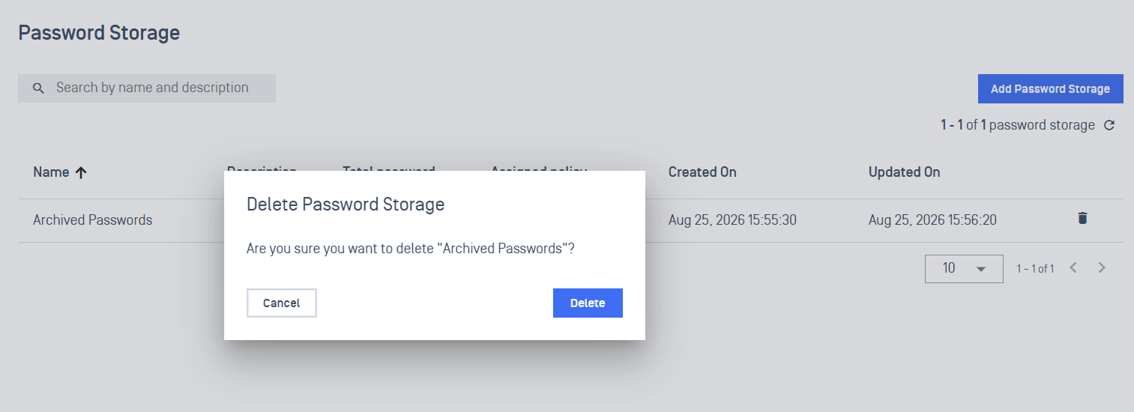
Task: Click the magnifier search icon
Action: (x=39, y=88)
